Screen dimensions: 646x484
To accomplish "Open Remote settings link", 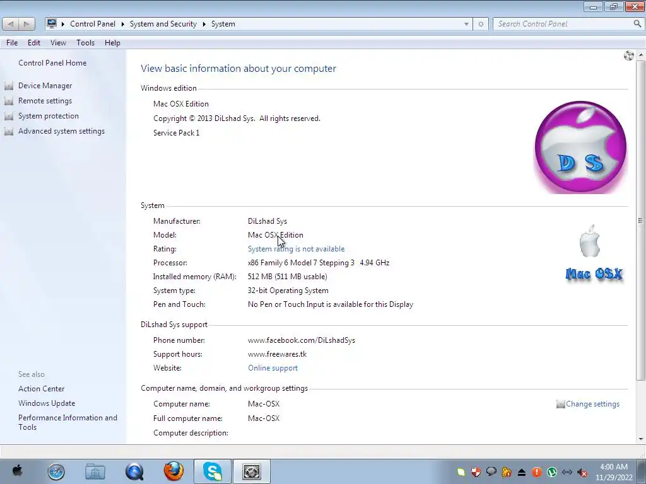I will coord(45,101).
